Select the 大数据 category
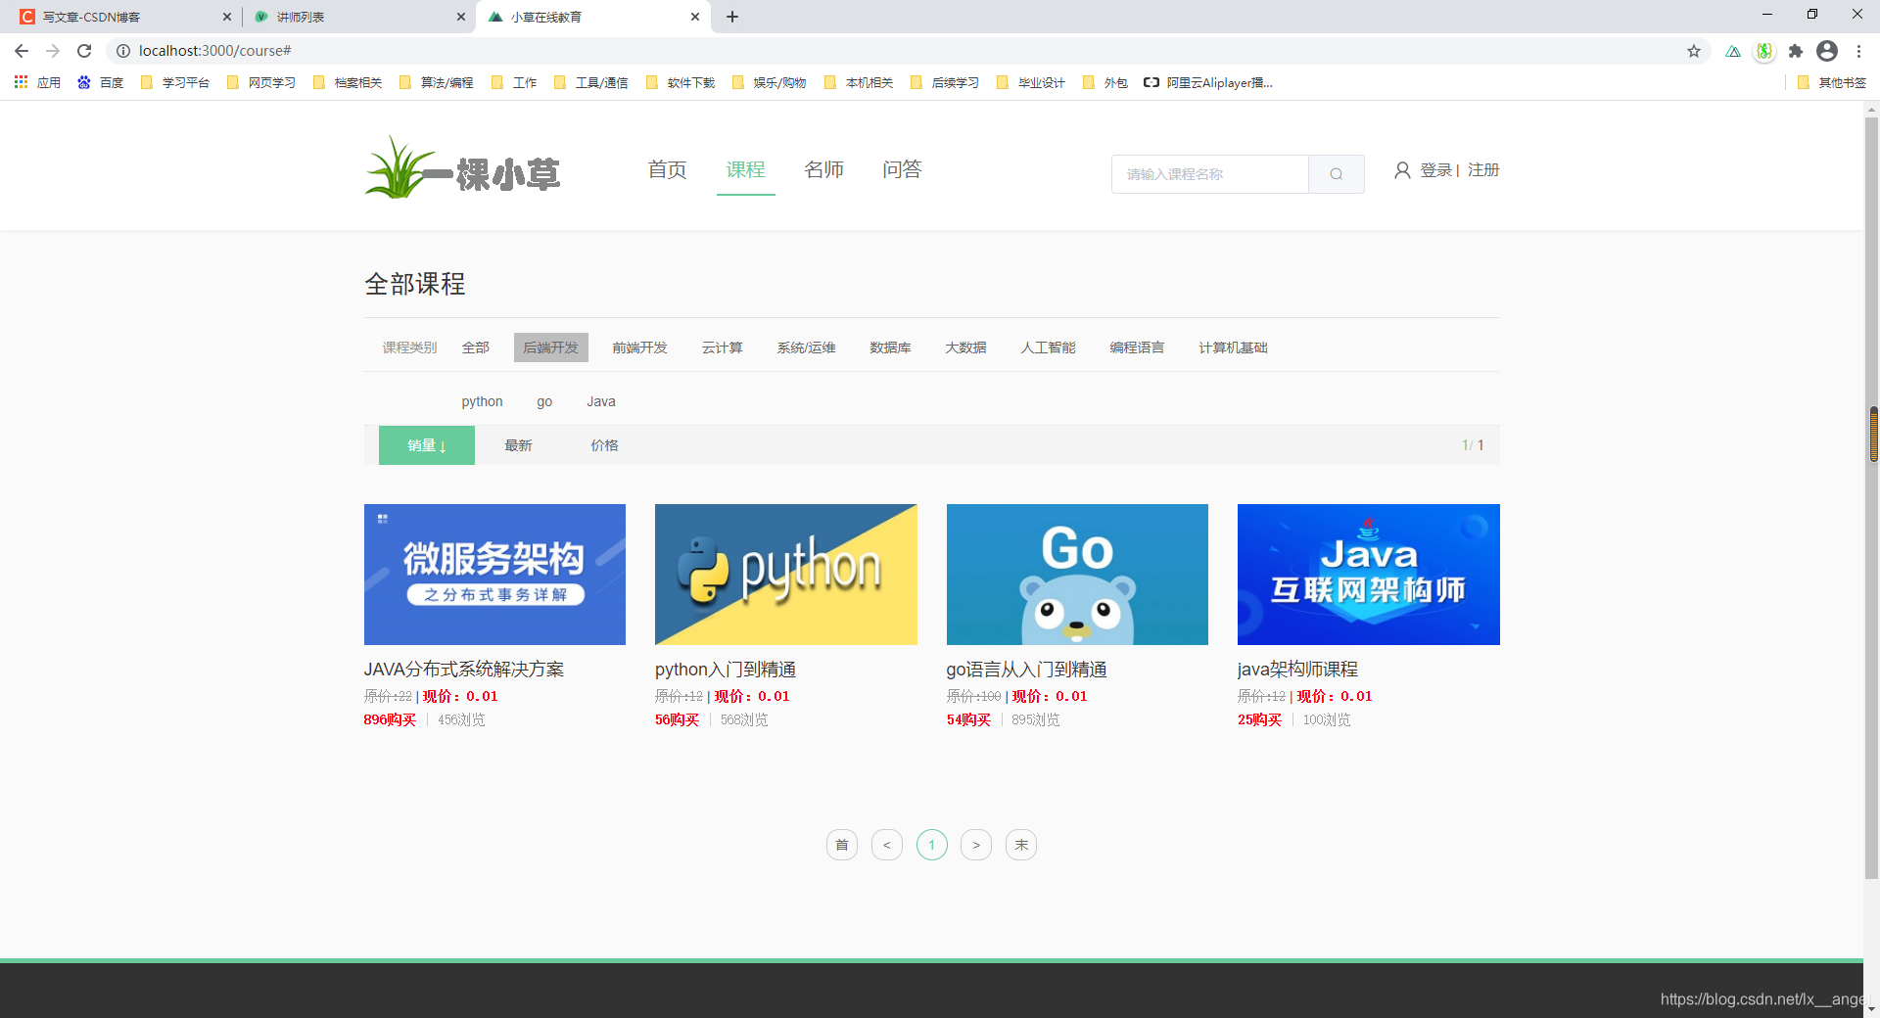 click(x=966, y=347)
